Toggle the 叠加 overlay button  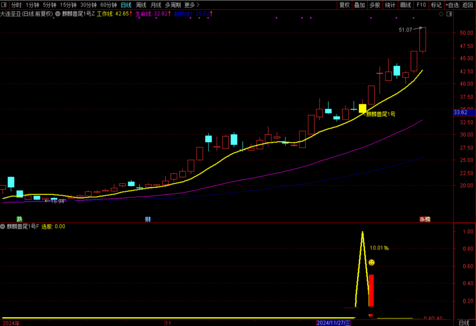coord(360,5)
